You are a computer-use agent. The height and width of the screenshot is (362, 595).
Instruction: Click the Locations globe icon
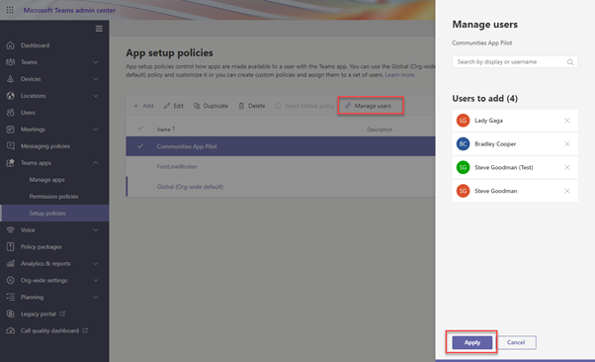pyautogui.click(x=10, y=96)
